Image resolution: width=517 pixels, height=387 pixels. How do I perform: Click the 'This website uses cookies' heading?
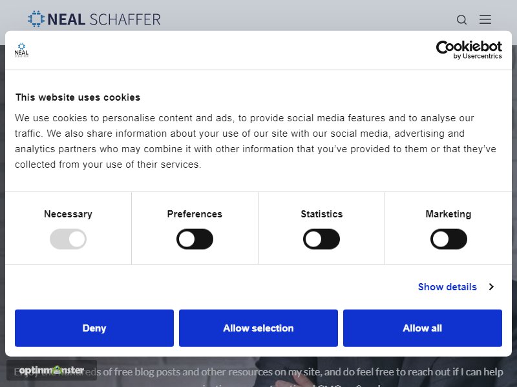point(78,97)
